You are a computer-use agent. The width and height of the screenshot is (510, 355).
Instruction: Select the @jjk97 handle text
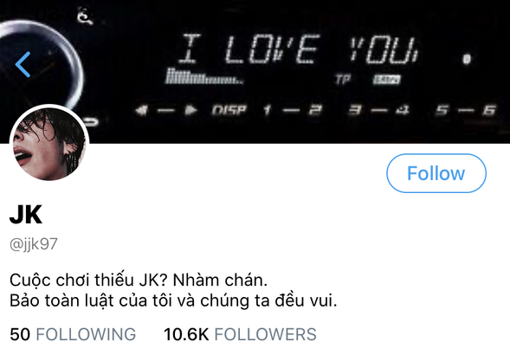click(34, 244)
